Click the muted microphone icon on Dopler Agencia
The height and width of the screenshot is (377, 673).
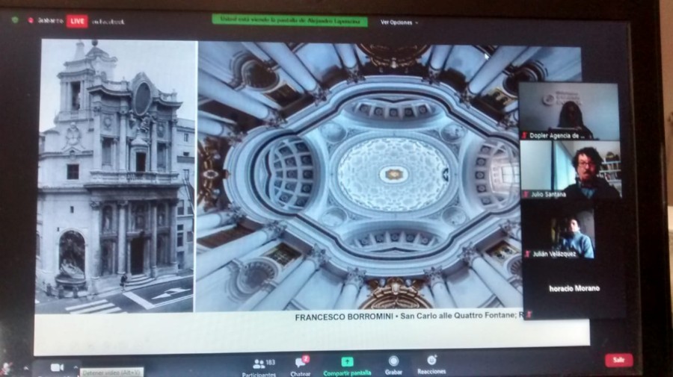(524, 135)
